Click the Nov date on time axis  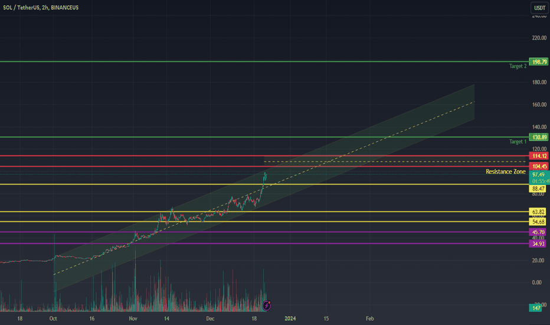pos(133,318)
